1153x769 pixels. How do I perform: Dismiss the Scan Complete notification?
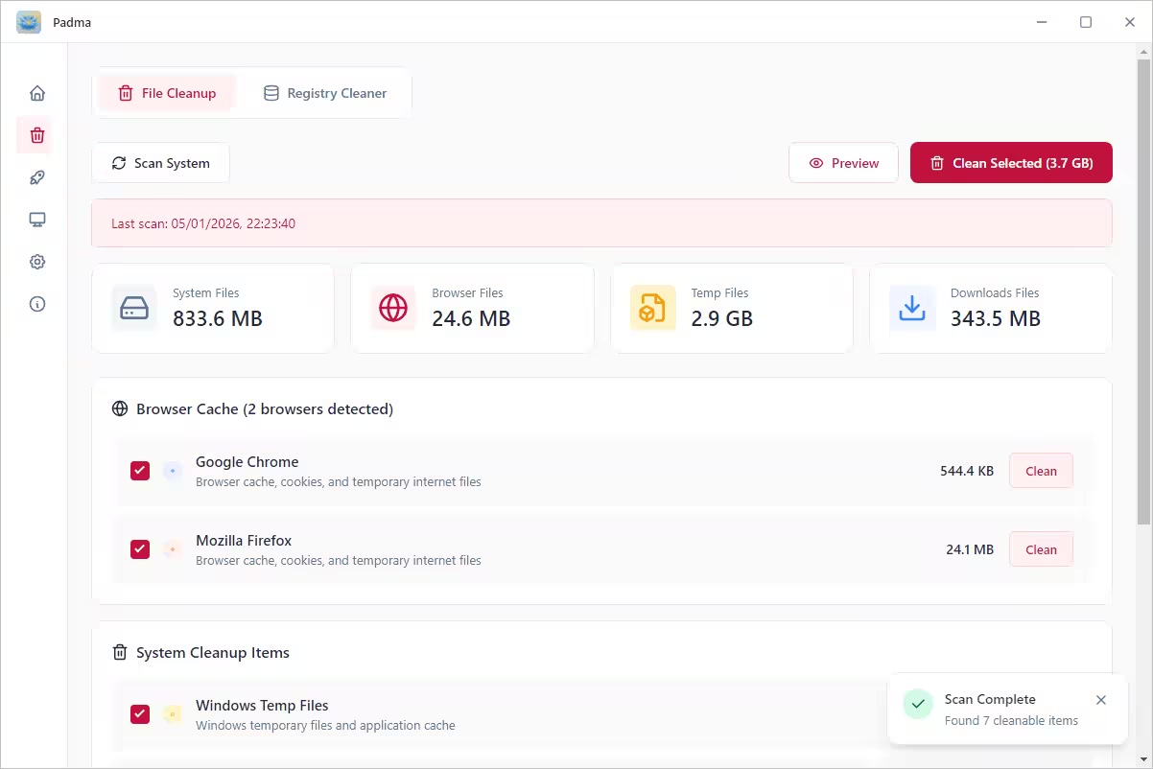(x=1101, y=700)
